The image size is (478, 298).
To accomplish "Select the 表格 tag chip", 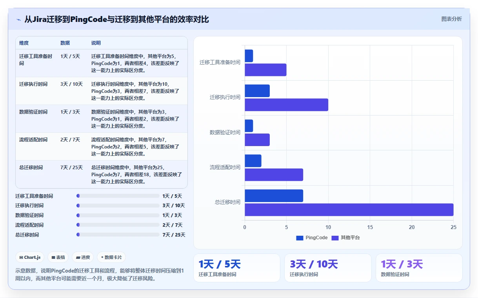I will (58, 257).
